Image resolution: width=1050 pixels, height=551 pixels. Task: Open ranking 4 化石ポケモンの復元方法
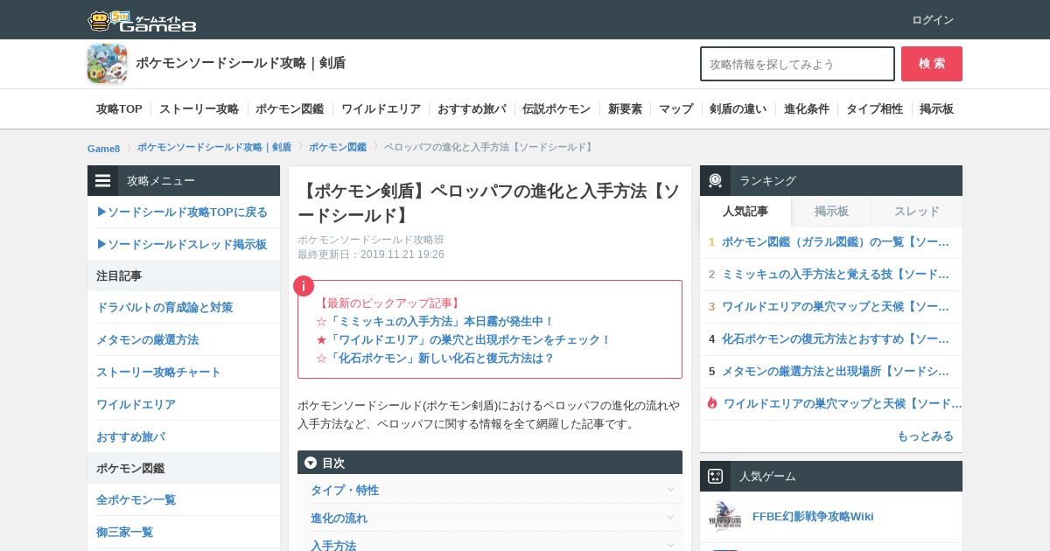pos(836,338)
